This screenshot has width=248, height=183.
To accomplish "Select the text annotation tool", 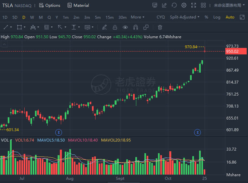I will [74, 27].
